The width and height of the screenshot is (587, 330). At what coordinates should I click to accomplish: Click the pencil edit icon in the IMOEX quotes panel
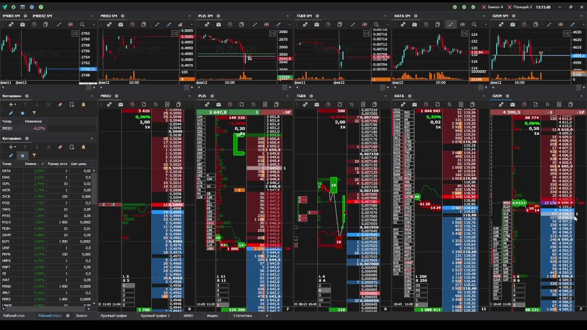coord(11,113)
